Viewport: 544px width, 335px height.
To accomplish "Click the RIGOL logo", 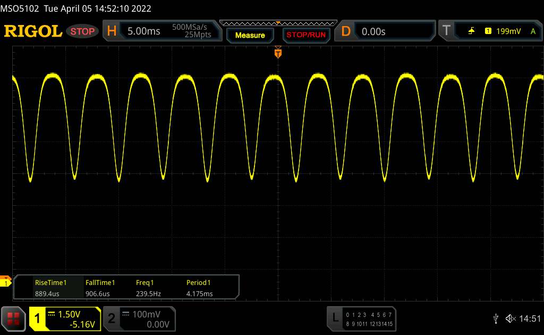I will pos(33,31).
